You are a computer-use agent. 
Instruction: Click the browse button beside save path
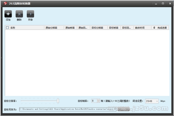(x=123, y=109)
